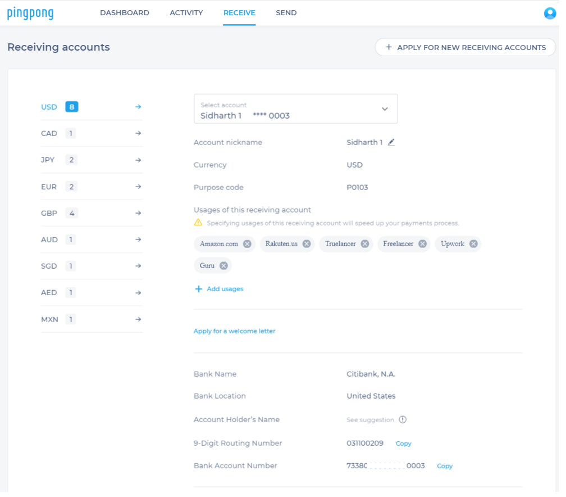Copy the bank account number
This screenshot has width=566, height=497.
point(445,466)
